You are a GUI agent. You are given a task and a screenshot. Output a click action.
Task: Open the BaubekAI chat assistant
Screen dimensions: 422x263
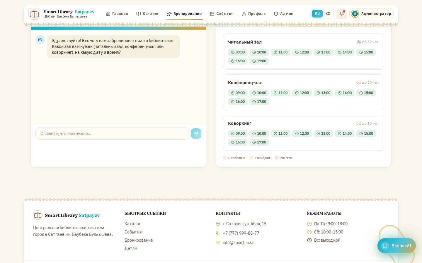point(397,246)
